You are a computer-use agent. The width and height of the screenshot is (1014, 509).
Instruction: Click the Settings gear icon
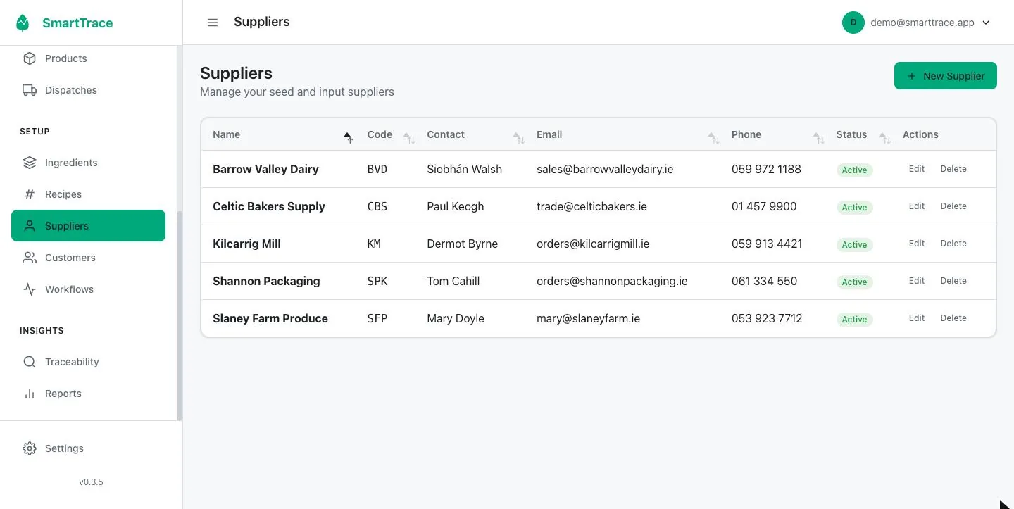click(x=30, y=448)
